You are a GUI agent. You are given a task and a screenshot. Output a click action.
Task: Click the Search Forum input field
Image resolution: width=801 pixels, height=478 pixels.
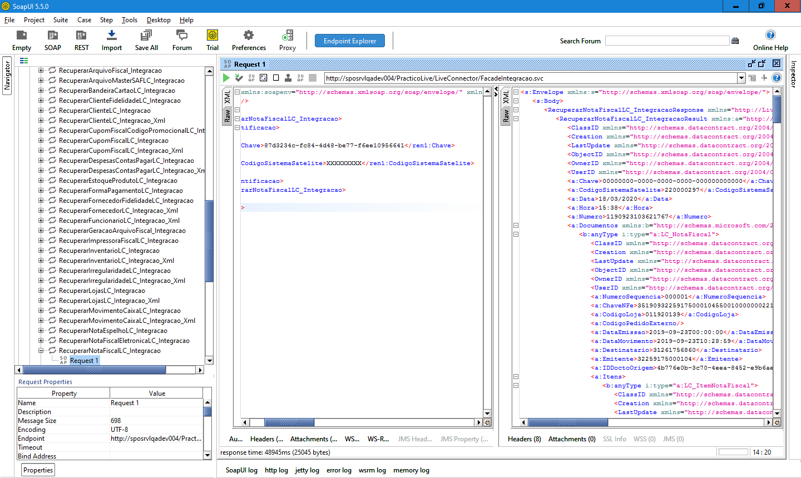click(x=667, y=41)
